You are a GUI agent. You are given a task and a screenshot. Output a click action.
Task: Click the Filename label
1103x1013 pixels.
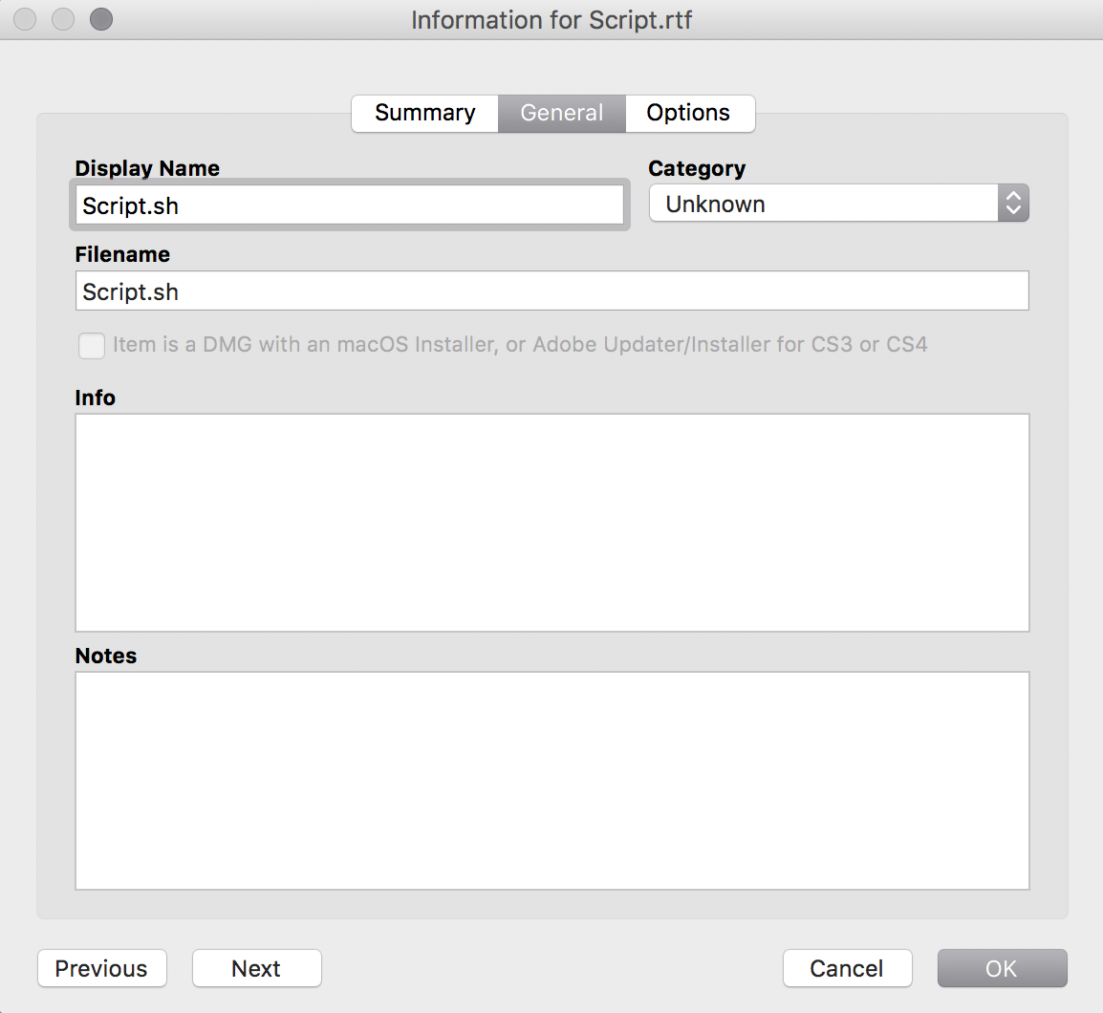[122, 254]
